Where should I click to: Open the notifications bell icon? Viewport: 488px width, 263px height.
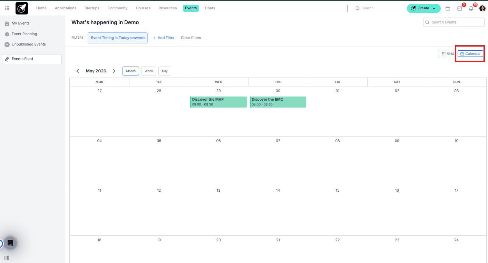point(471,9)
